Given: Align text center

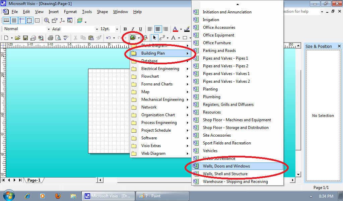Looking at the screenshot, I should tap(157, 29).
